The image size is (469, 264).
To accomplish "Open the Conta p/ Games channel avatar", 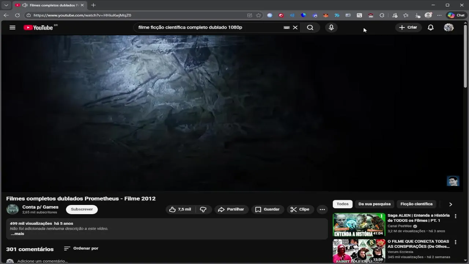I will click(x=12, y=209).
